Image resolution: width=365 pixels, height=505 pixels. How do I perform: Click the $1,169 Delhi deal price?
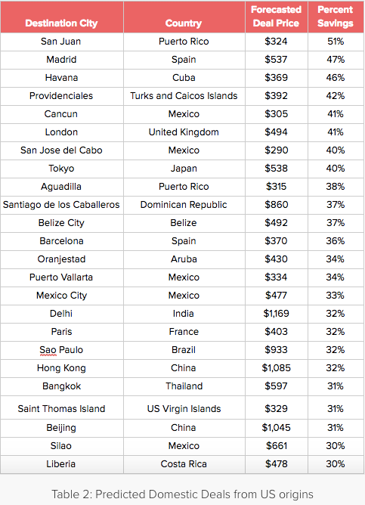276,314
